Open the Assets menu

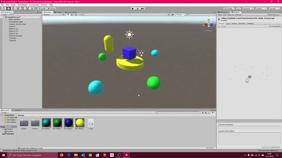[13, 5]
